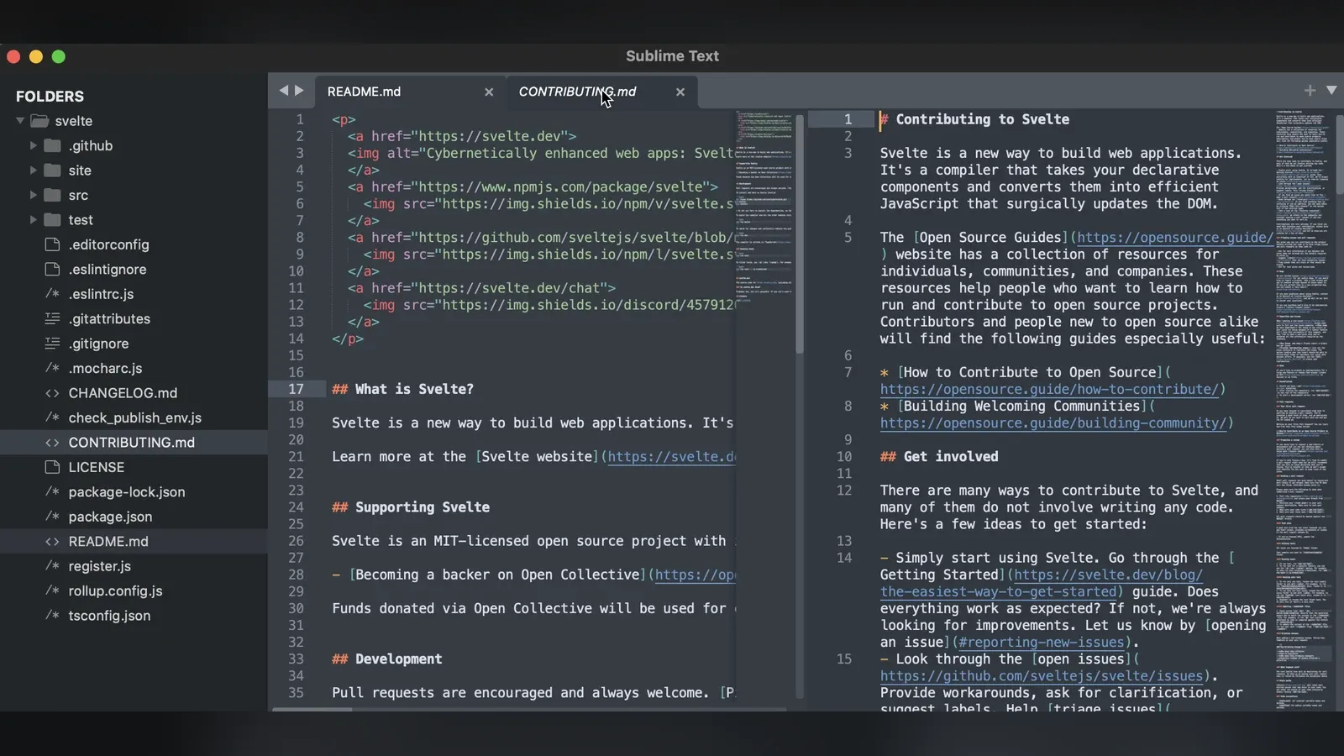Click the README.md markup icon in sidebar
This screenshot has width=1344, height=756.
coord(52,542)
